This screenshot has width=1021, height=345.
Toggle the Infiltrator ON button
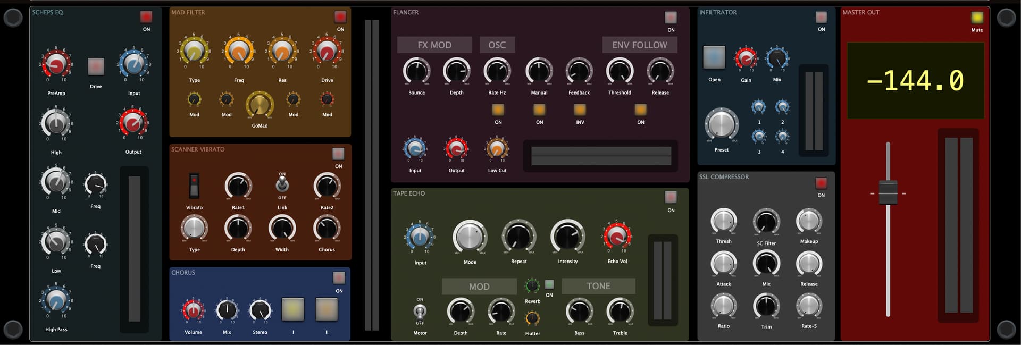click(x=822, y=17)
